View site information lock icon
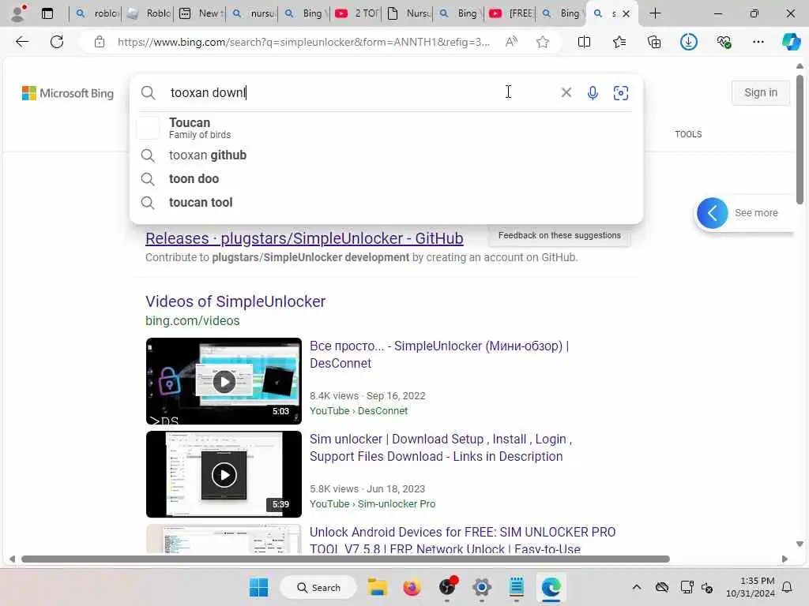The width and height of the screenshot is (809, 606). click(x=99, y=42)
